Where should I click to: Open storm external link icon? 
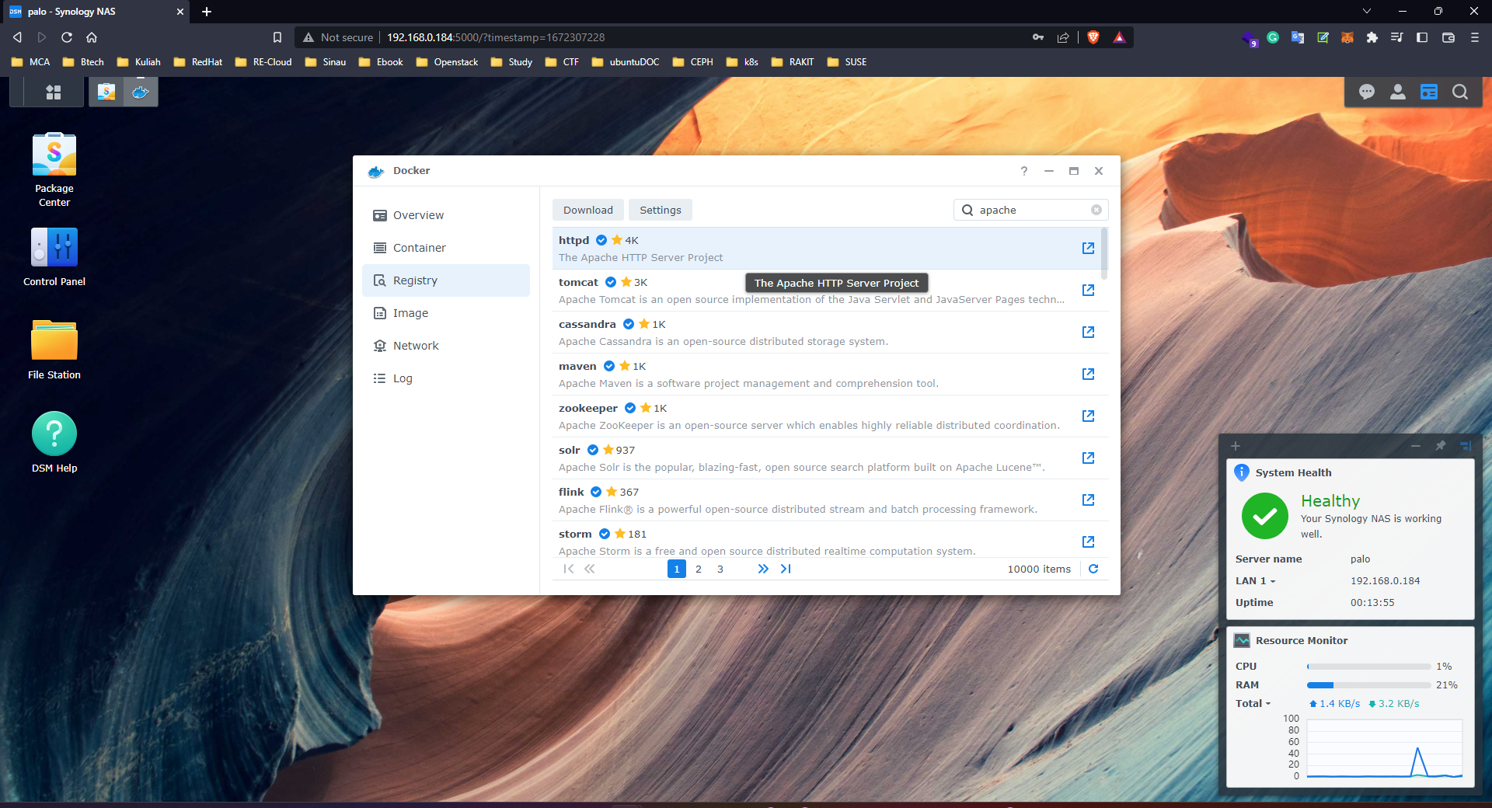pyautogui.click(x=1088, y=542)
